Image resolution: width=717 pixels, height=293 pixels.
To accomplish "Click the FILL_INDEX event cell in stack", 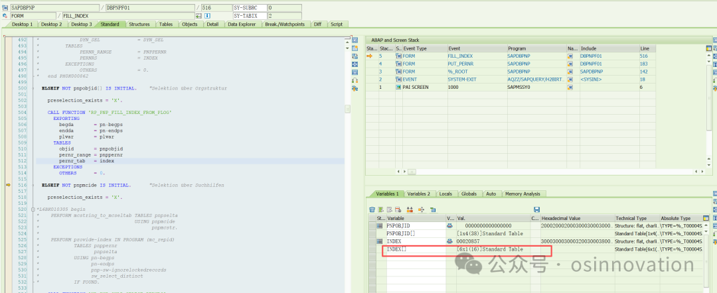I will [x=477, y=56].
